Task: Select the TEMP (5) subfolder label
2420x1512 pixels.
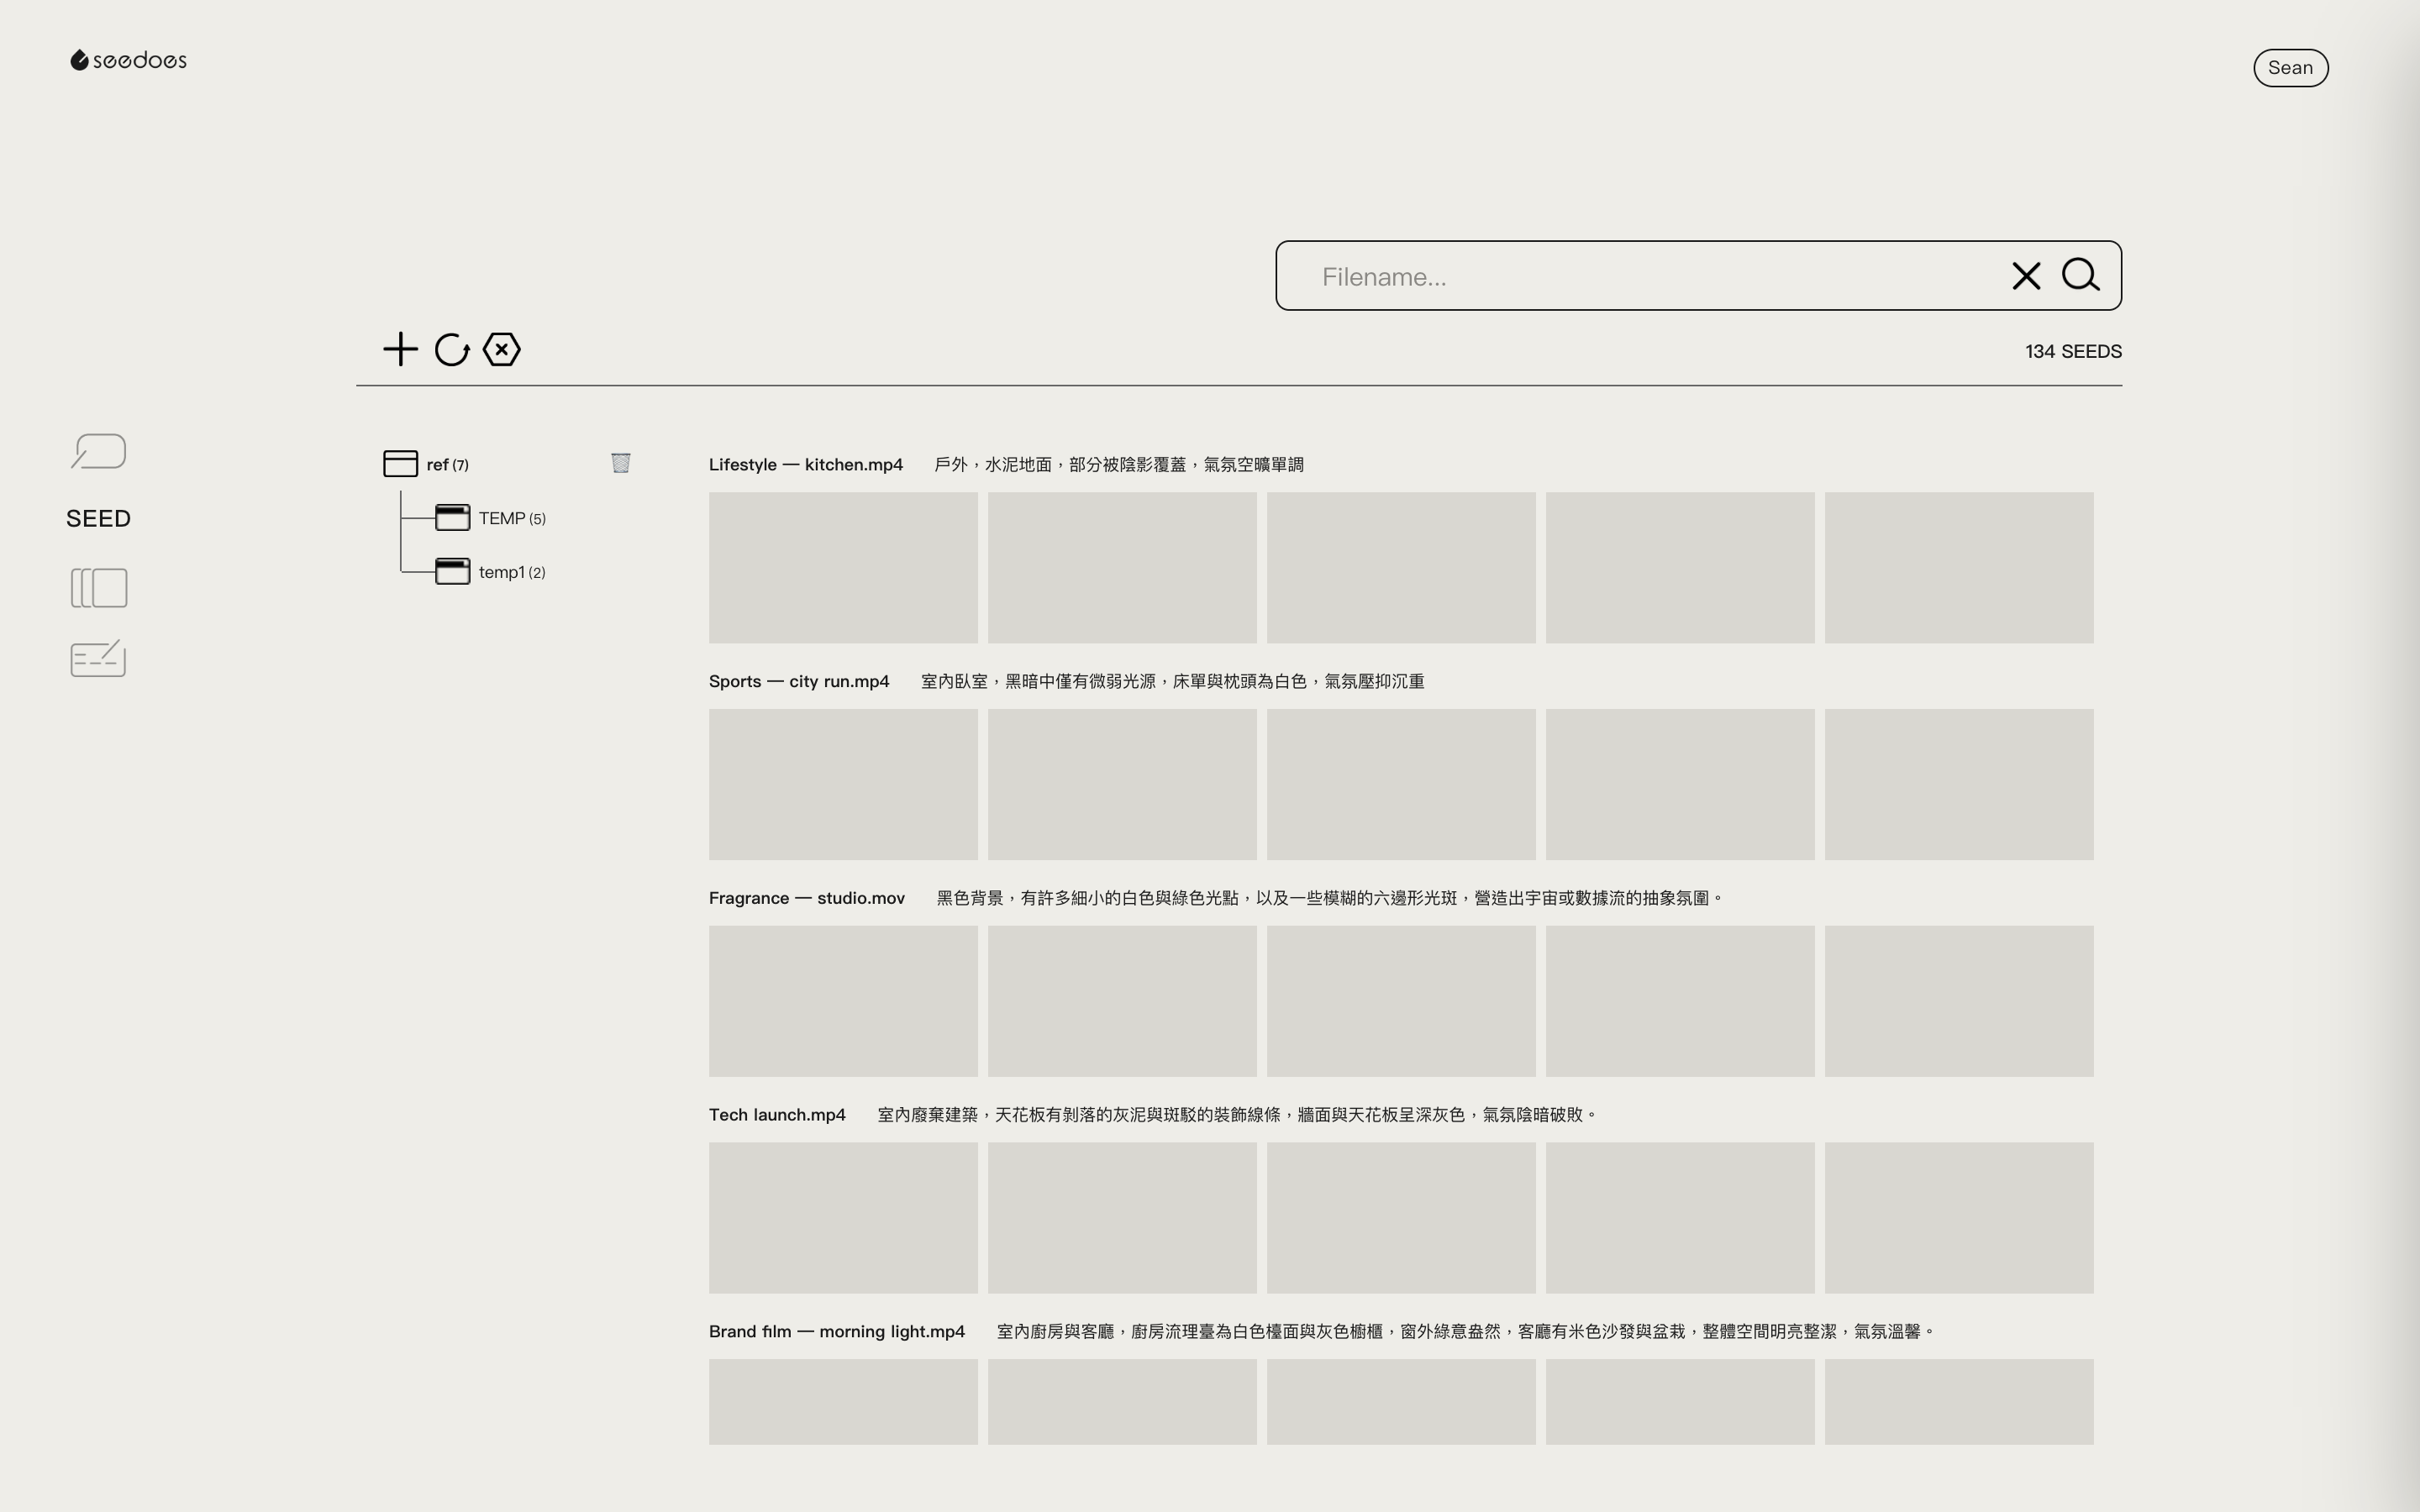Action: click(512, 518)
